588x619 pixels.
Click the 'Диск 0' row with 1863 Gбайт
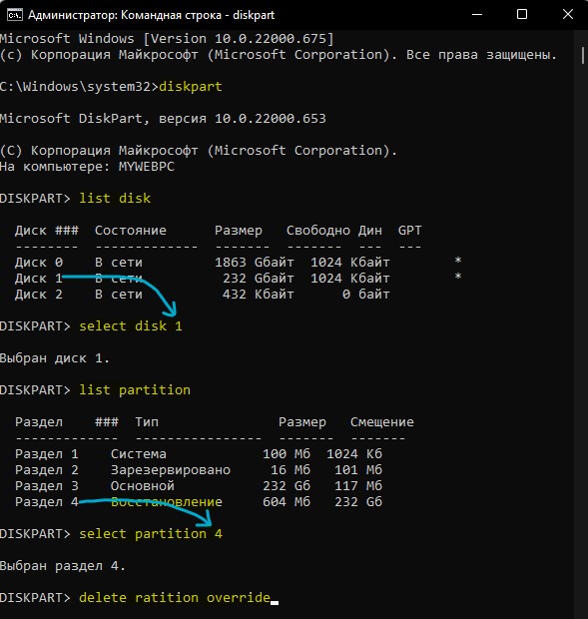click(x=239, y=263)
